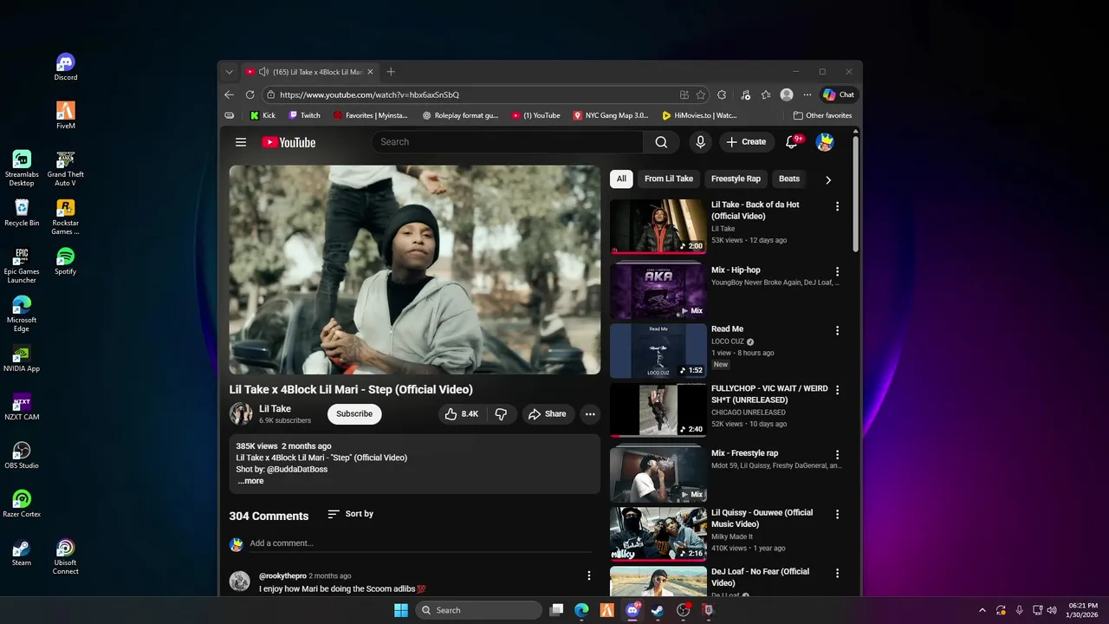Open menu for Read Me video
Image resolution: width=1109 pixels, height=624 pixels.
click(x=837, y=330)
